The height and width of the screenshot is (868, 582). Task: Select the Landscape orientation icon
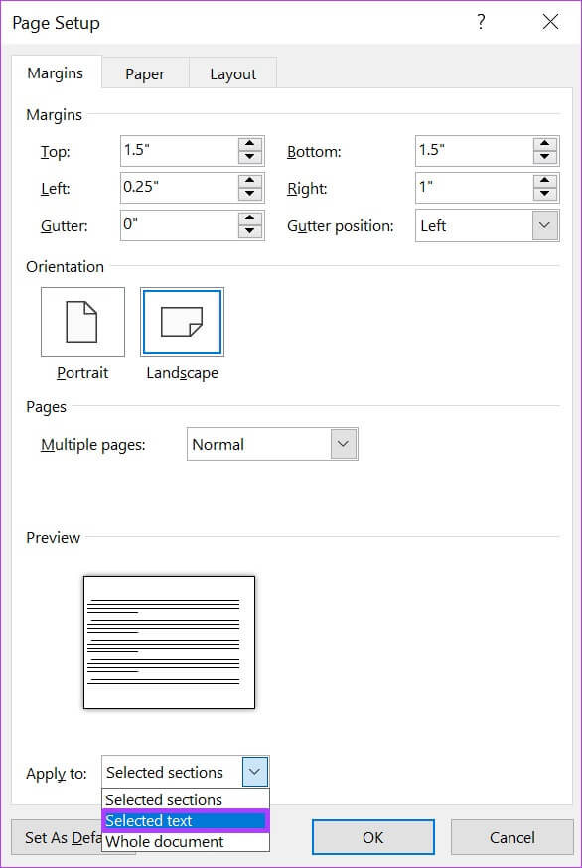coord(182,322)
